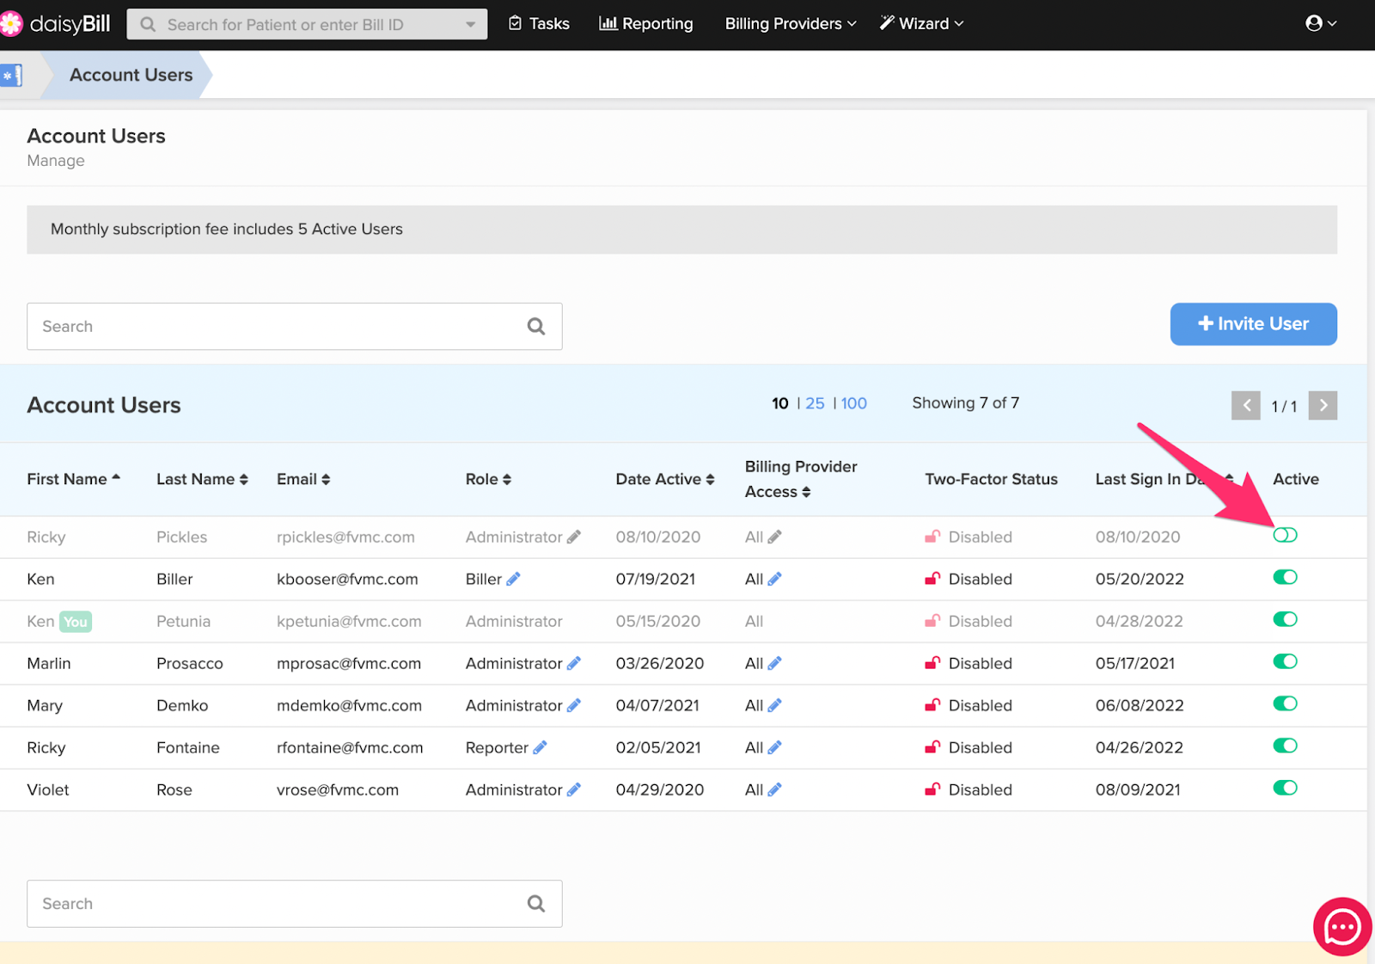Click the Wizard magic wand icon
1375x964 pixels.
pyautogui.click(x=886, y=23)
